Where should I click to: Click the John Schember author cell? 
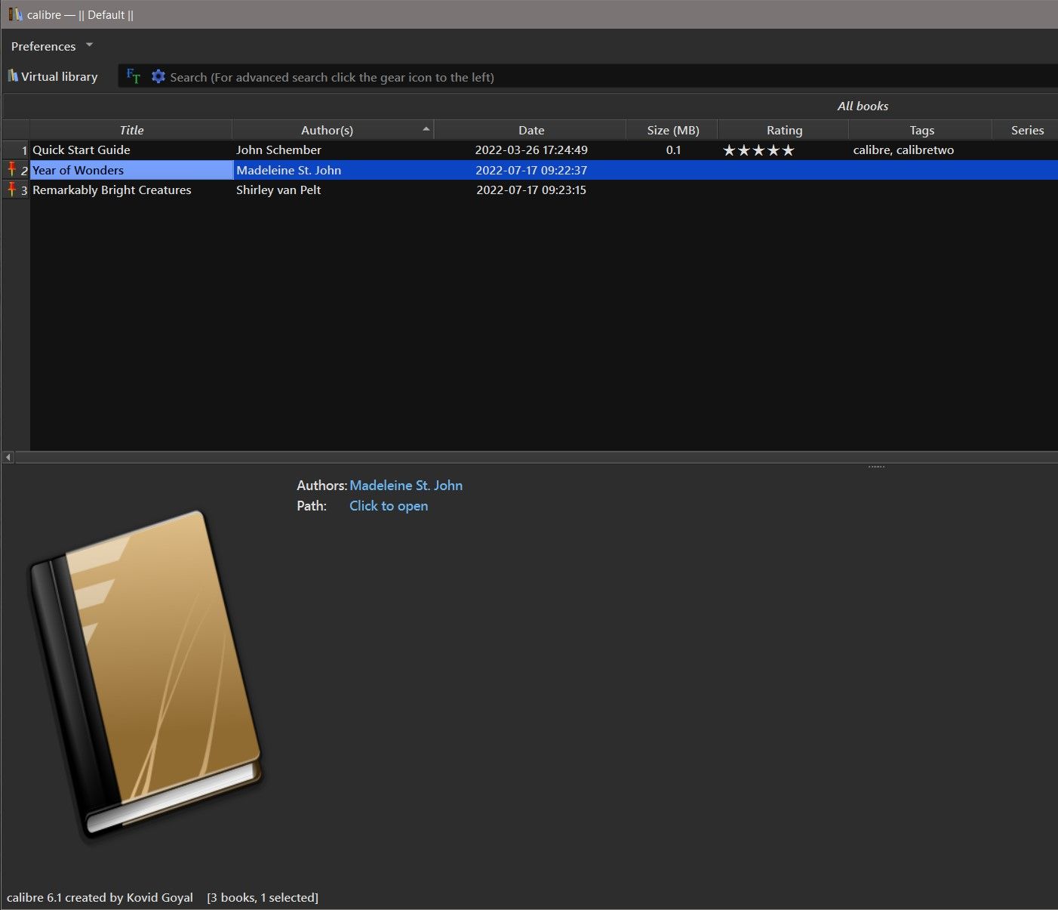point(334,150)
